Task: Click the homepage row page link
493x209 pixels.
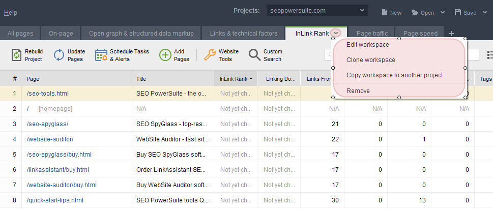Action: (x=28, y=109)
